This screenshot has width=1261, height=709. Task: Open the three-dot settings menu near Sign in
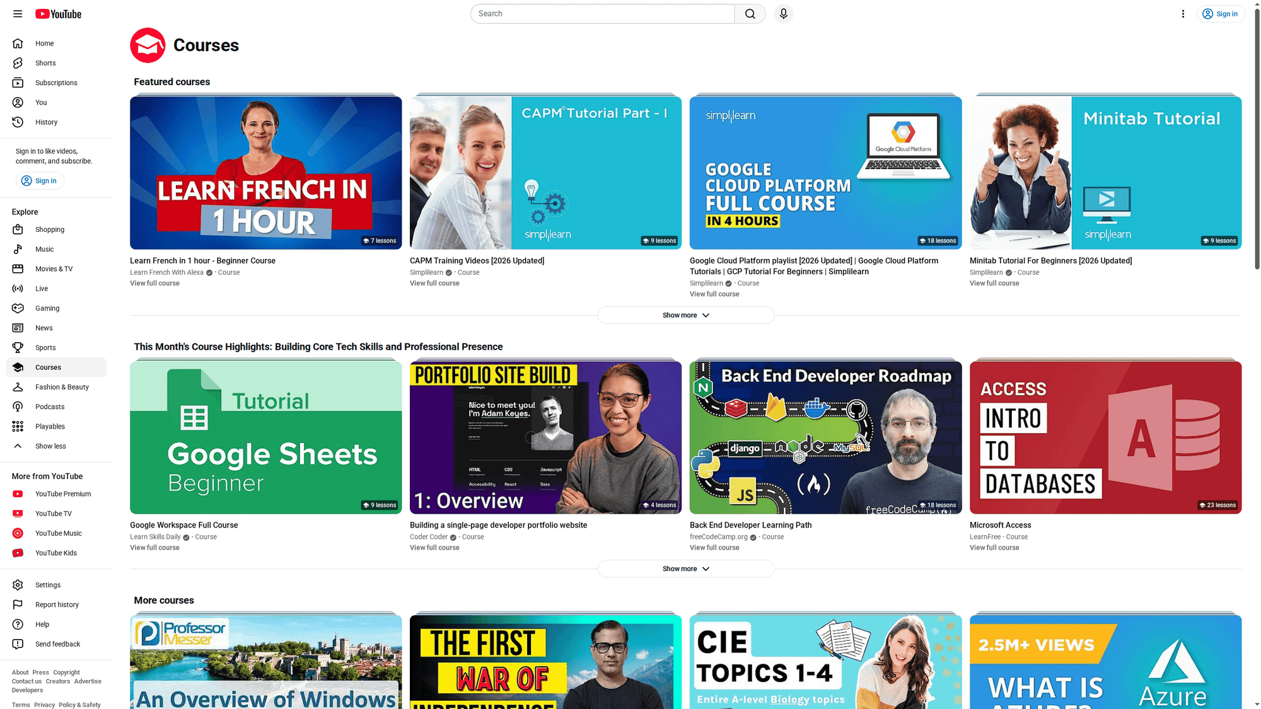[x=1183, y=13]
